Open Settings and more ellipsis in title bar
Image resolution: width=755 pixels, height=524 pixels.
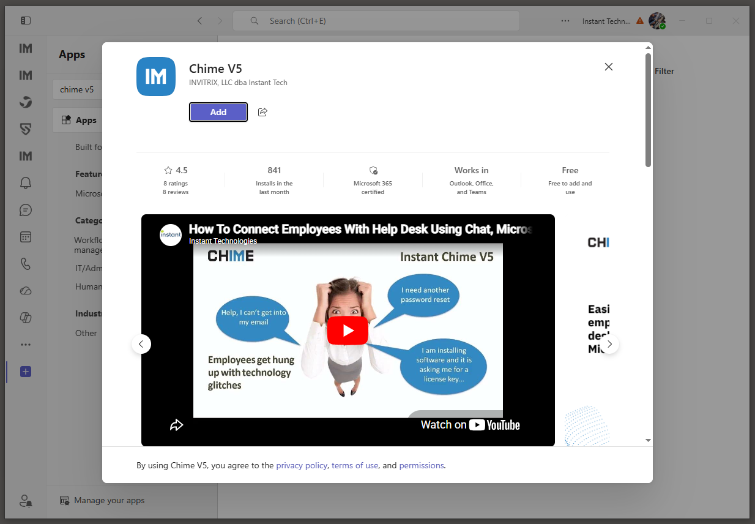[565, 21]
